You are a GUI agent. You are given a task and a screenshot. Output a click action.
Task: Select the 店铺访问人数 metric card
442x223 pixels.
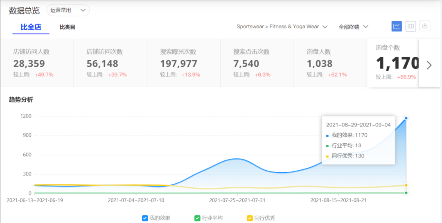[x=37, y=63]
